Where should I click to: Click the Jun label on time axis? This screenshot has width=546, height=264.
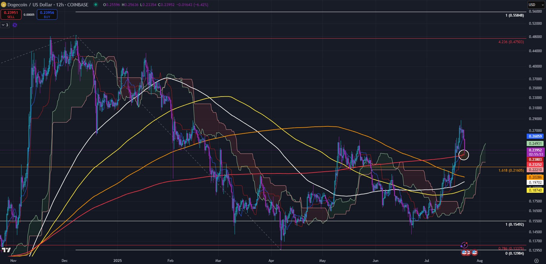375,260
